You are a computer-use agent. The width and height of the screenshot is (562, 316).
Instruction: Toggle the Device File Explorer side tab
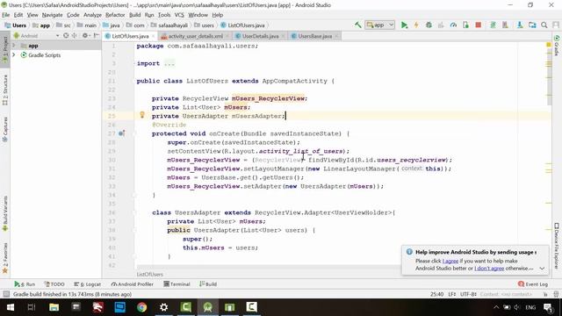[x=557, y=246]
